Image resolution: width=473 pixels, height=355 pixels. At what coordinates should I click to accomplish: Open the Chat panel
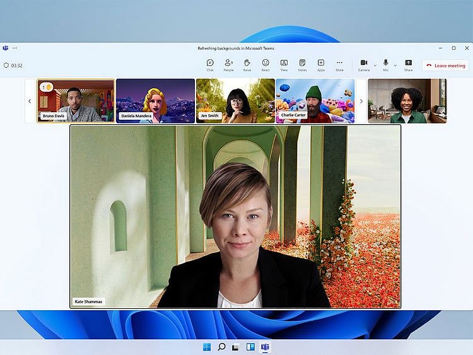tap(210, 64)
